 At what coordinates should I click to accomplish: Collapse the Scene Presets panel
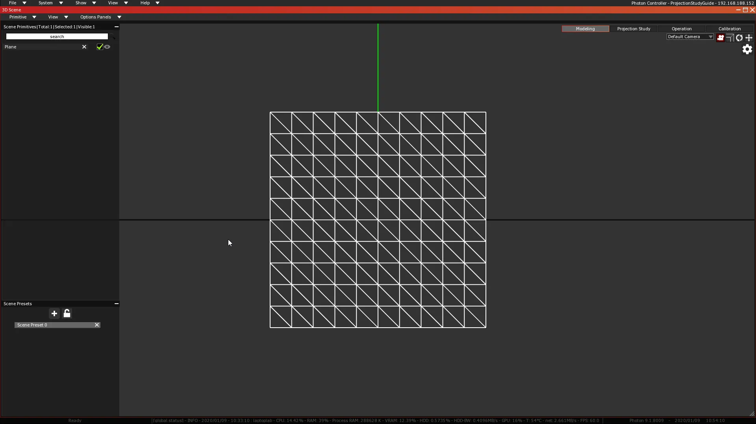click(x=117, y=304)
